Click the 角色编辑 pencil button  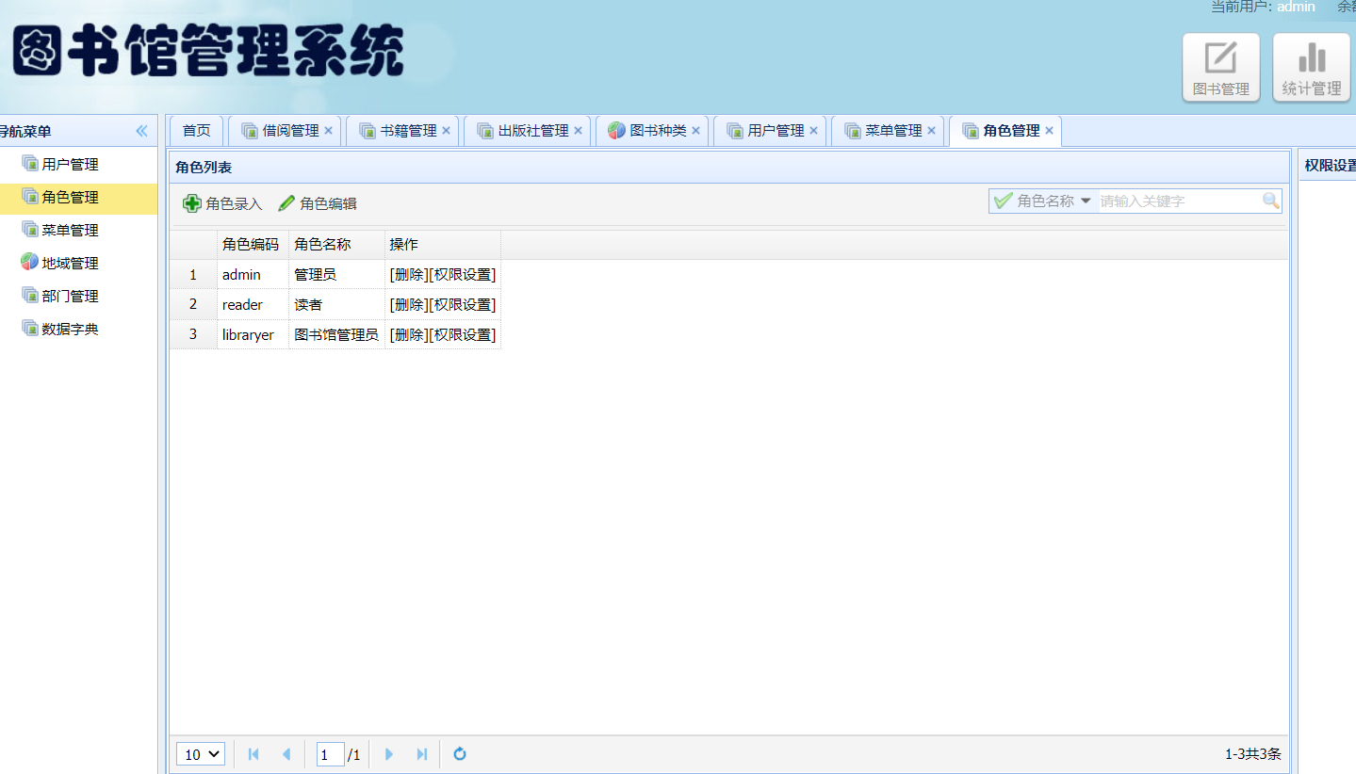[318, 203]
